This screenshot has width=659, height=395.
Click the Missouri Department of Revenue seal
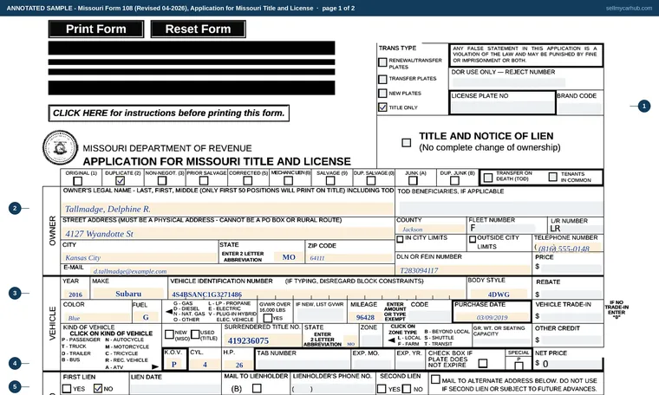[60, 148]
